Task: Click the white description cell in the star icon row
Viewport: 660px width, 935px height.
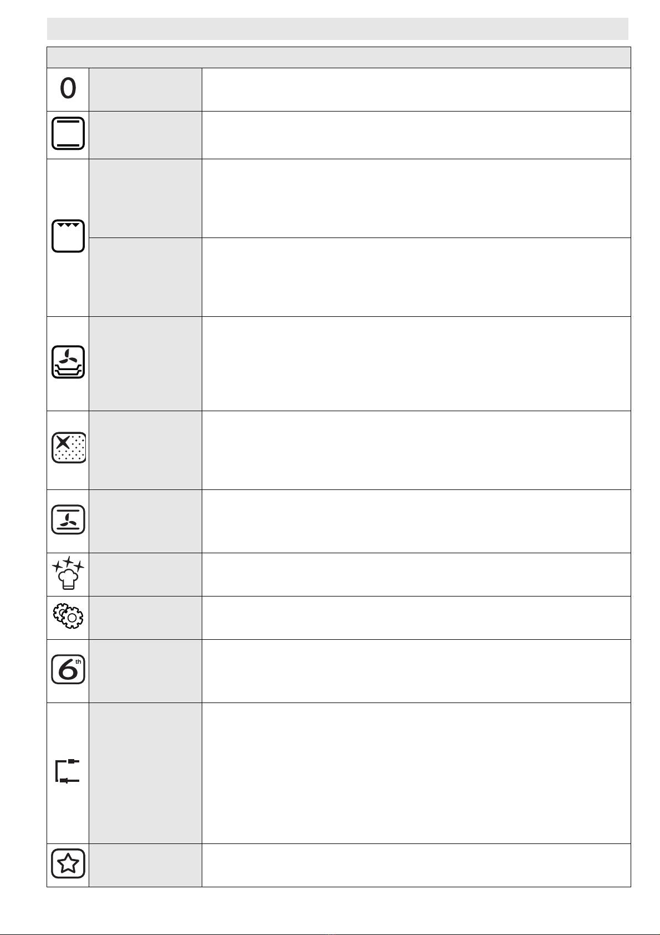Action: [x=416, y=865]
